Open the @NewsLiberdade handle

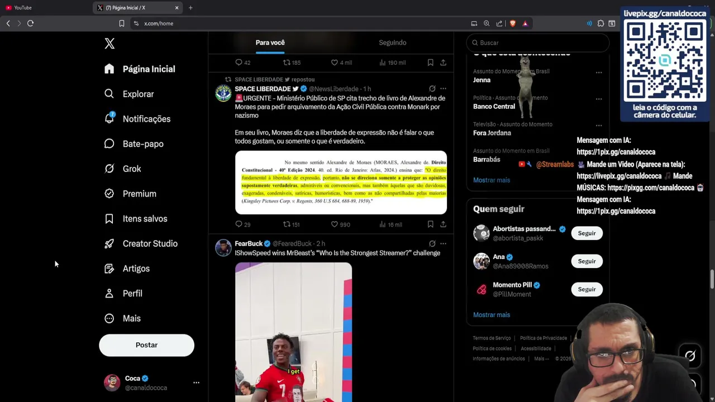(333, 89)
